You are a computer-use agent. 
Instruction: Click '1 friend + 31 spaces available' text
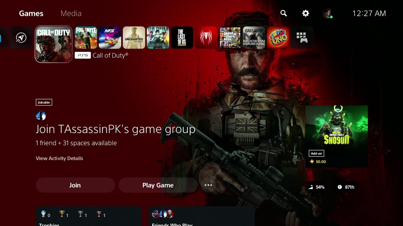click(76, 143)
